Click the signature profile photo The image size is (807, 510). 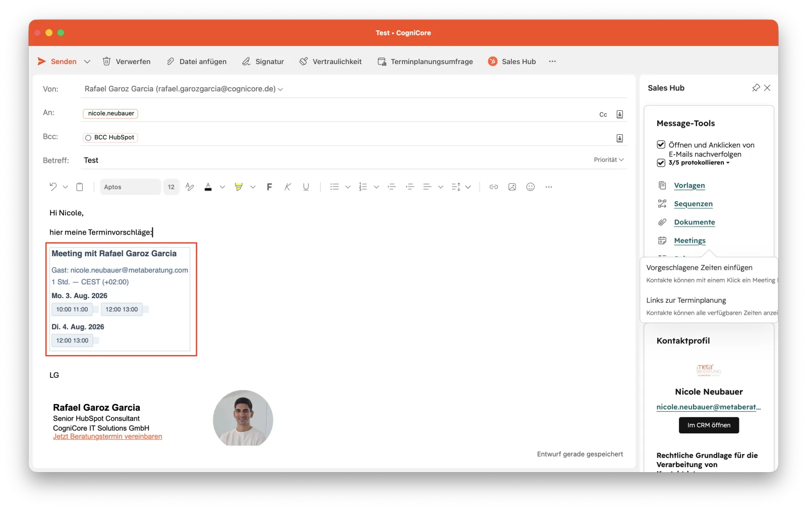click(243, 418)
